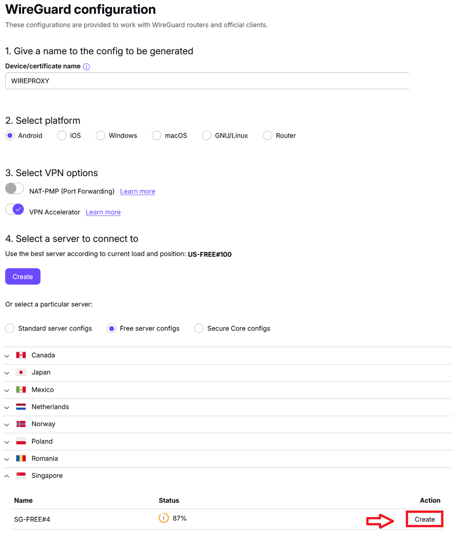Expand the Poland server list
Viewport: 469px width, 537px height.
(7, 442)
